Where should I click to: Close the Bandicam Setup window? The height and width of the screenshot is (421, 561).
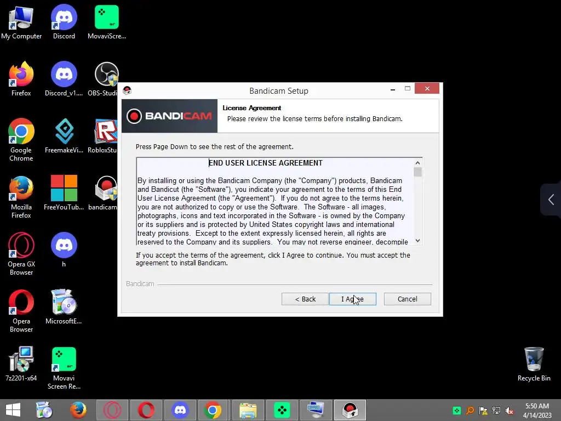click(x=427, y=88)
